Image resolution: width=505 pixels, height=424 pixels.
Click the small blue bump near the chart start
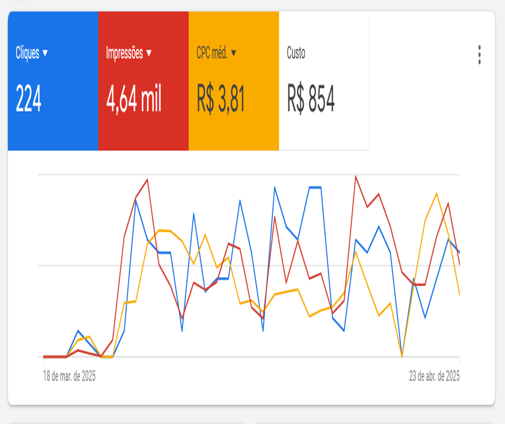click(x=78, y=331)
